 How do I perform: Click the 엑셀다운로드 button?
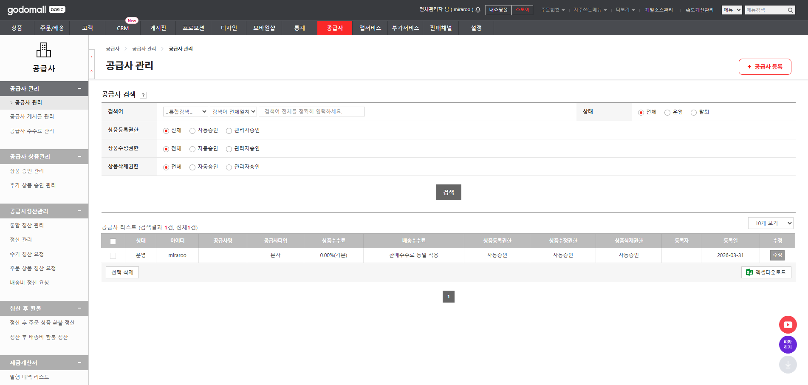(x=766, y=272)
